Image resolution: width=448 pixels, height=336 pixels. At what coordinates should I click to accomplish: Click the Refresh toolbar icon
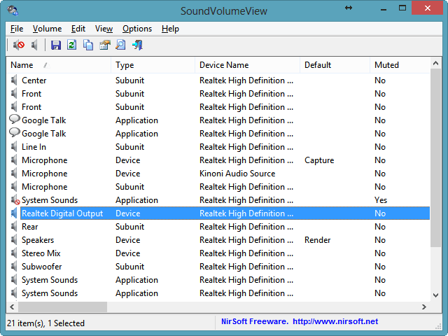(x=71, y=45)
